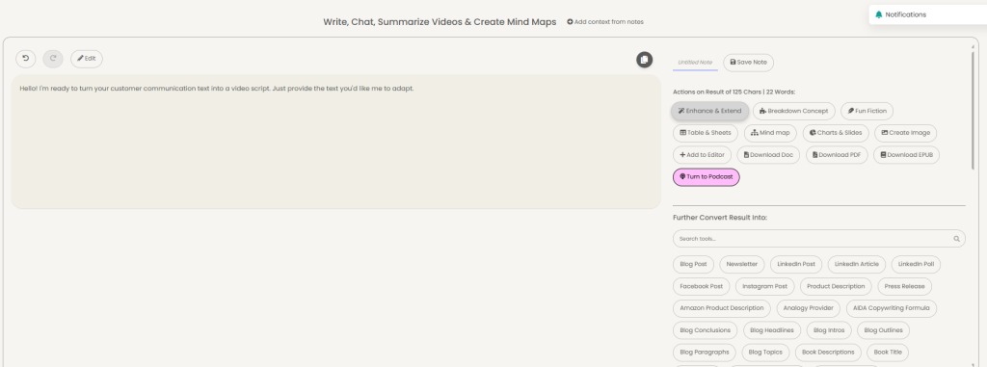The height and width of the screenshot is (367, 987).
Task: Copy result with the clipboard icon
Action: tap(644, 60)
